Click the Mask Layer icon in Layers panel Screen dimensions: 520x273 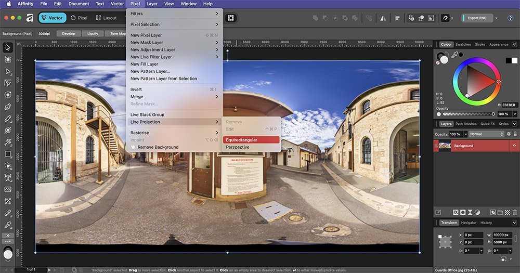pos(463,212)
